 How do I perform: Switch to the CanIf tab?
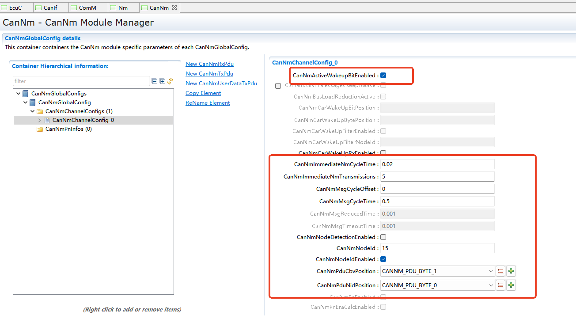click(x=50, y=8)
